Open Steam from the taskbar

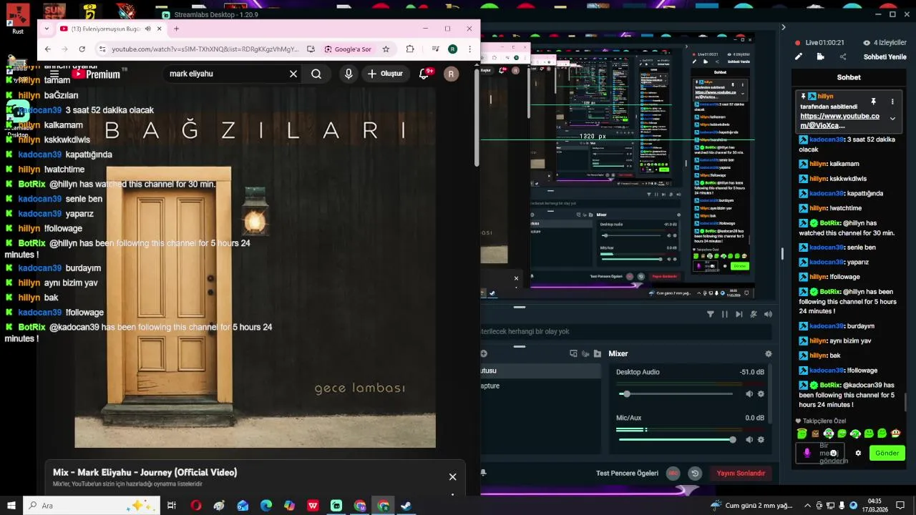tap(406, 506)
